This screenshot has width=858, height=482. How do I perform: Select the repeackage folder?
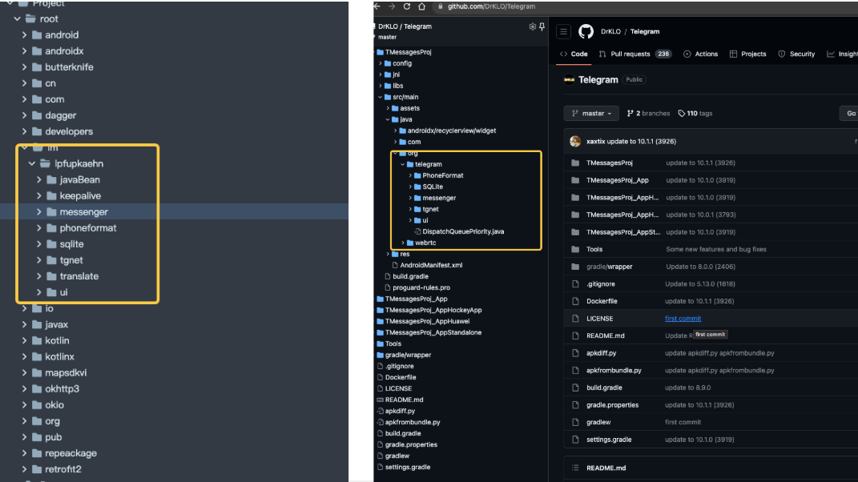tap(70, 453)
